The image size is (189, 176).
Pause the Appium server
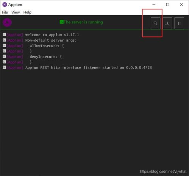pos(179,23)
